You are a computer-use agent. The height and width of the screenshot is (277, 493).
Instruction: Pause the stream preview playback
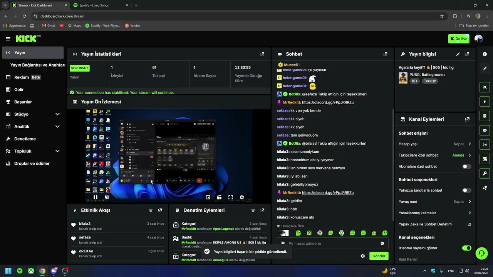(x=96, y=197)
